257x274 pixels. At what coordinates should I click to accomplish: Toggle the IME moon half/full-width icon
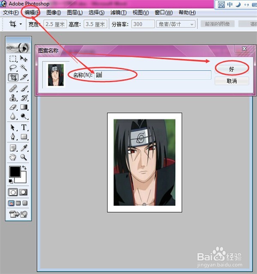click(x=238, y=5)
